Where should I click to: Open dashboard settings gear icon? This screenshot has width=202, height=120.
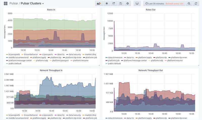point(128,4)
